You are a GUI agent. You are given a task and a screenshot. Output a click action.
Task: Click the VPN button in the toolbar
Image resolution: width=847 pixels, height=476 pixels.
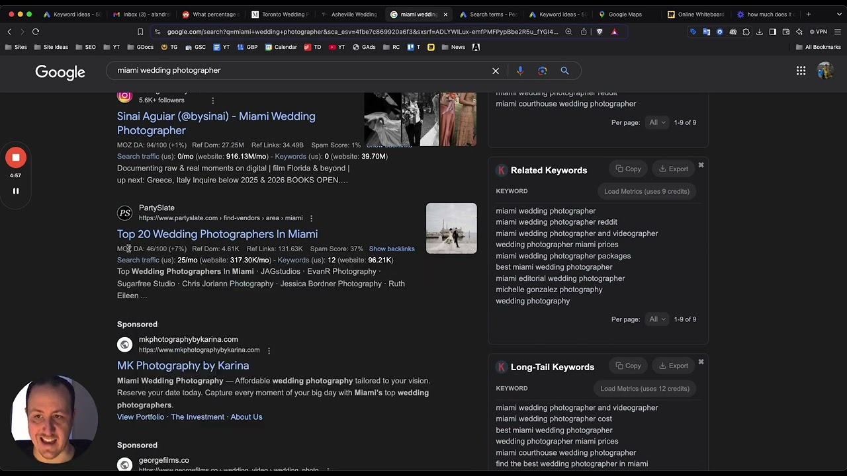tap(819, 32)
